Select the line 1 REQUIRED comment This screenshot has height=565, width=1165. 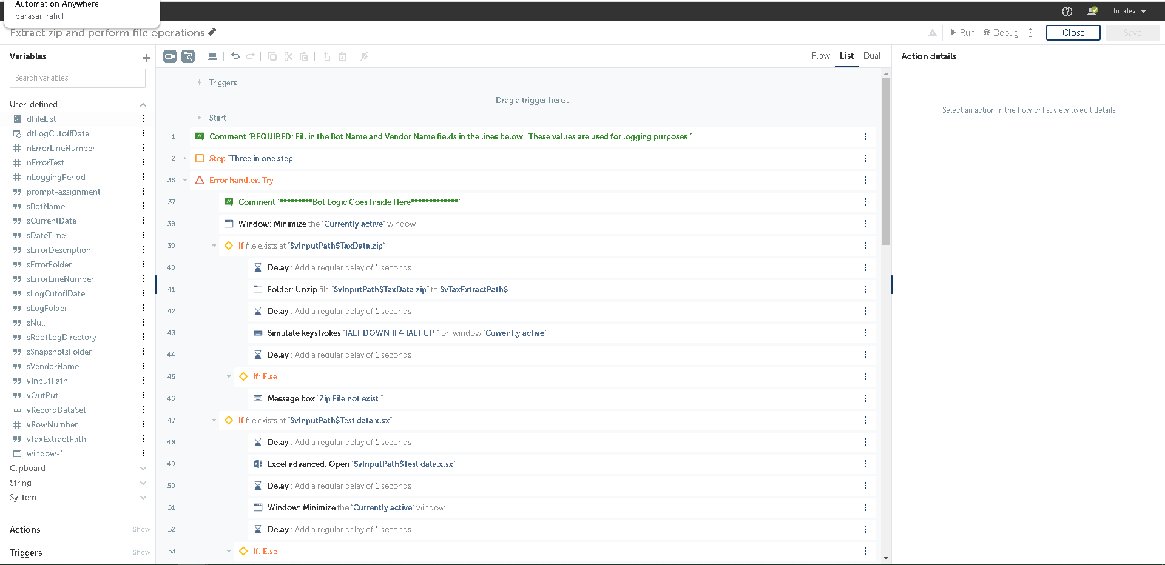(532, 136)
